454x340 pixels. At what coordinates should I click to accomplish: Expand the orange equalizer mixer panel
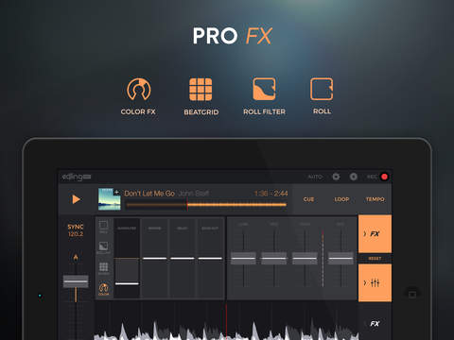[375, 282]
